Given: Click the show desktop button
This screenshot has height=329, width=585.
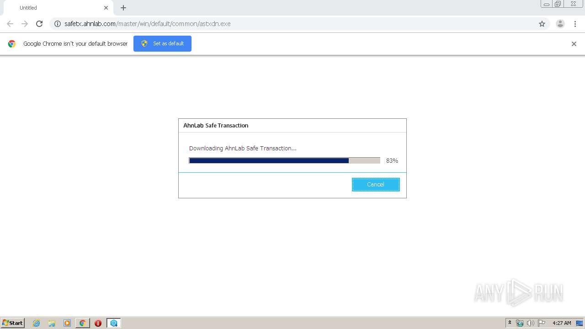Looking at the screenshot, I should click(x=580, y=323).
